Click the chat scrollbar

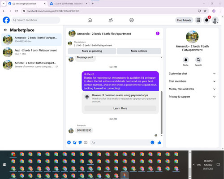161,113
